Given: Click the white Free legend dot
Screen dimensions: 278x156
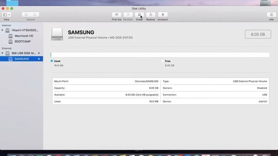Looking at the screenshot, I should [x=162, y=61].
